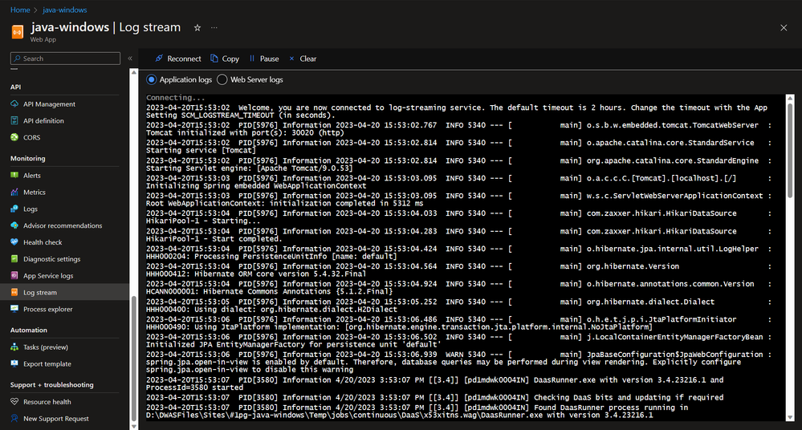Image resolution: width=802 pixels, height=430 pixels.
Task: Click the log pane scrollbar thumb
Action: pyautogui.click(x=790, y=150)
